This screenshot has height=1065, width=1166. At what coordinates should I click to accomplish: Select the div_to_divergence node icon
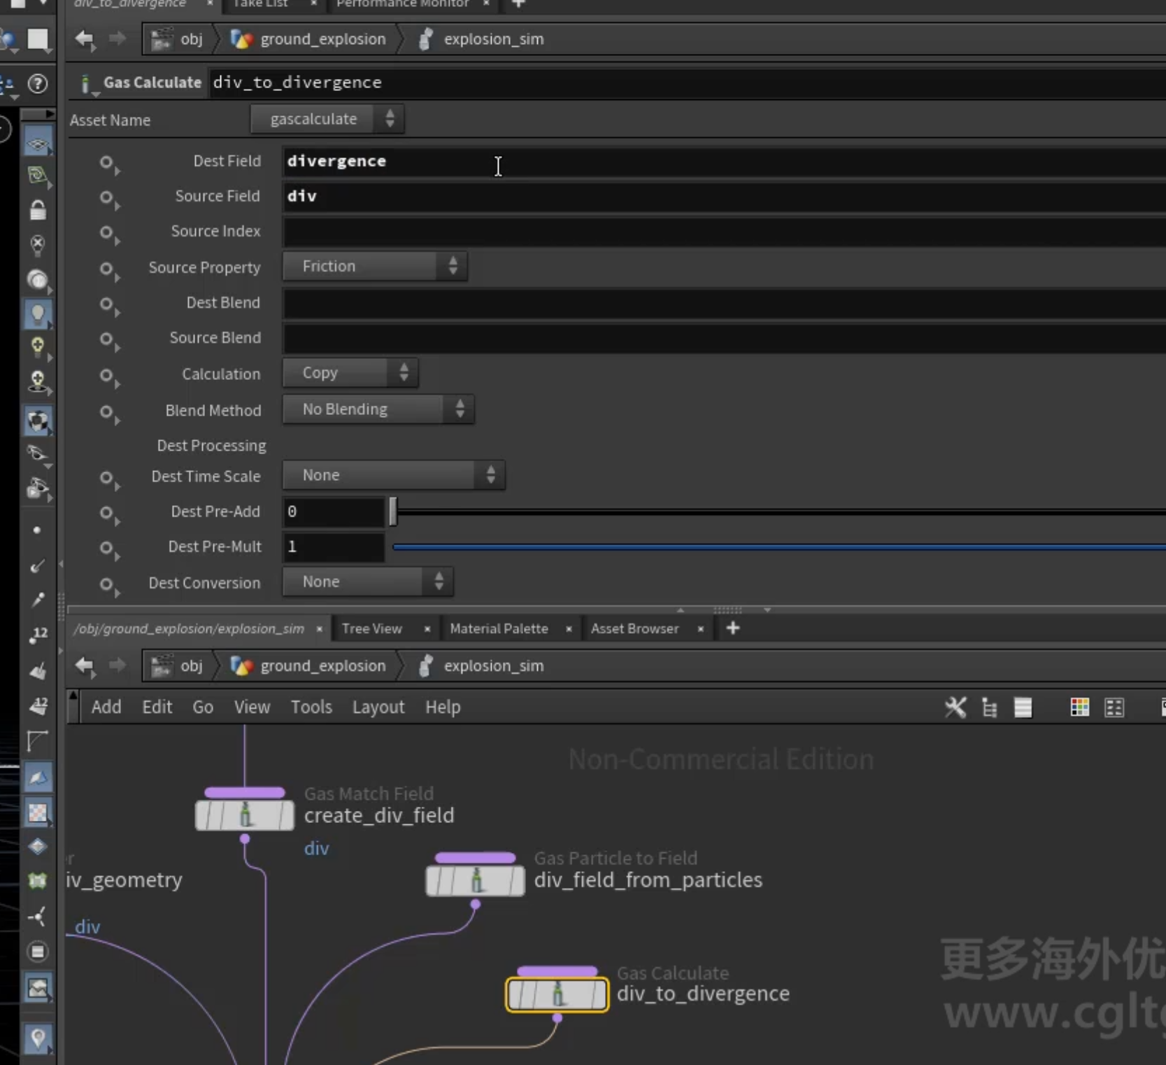[557, 994]
